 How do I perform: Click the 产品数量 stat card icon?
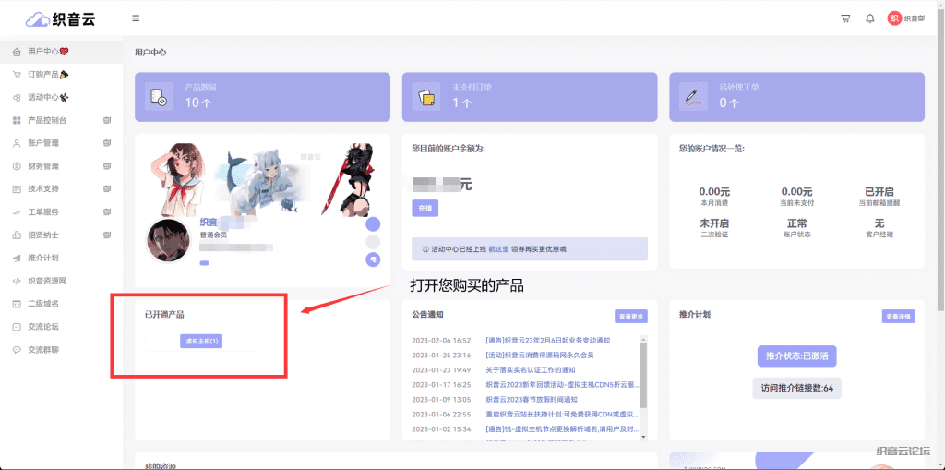158,96
